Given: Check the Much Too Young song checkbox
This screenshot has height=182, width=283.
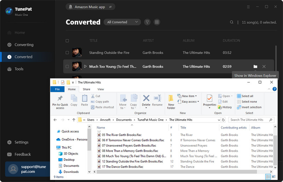Looking at the screenshot, I should 67,67.
